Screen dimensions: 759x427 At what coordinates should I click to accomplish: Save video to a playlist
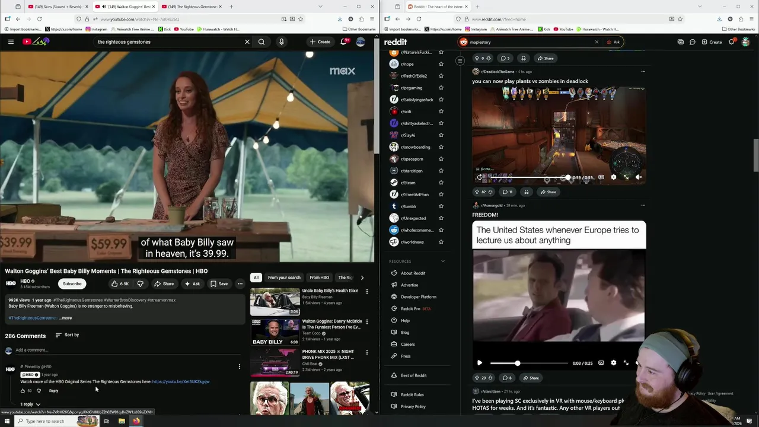pos(219,284)
